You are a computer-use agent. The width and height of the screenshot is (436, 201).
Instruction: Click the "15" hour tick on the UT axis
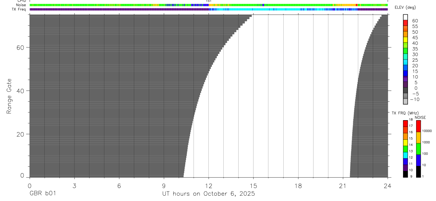tap(254, 186)
